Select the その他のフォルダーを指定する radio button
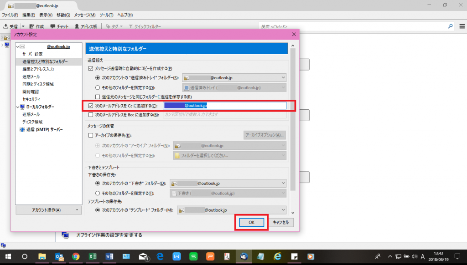This screenshot has width=467, height=265. (97, 87)
